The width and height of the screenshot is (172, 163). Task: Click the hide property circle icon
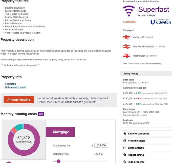coord(125,161)
